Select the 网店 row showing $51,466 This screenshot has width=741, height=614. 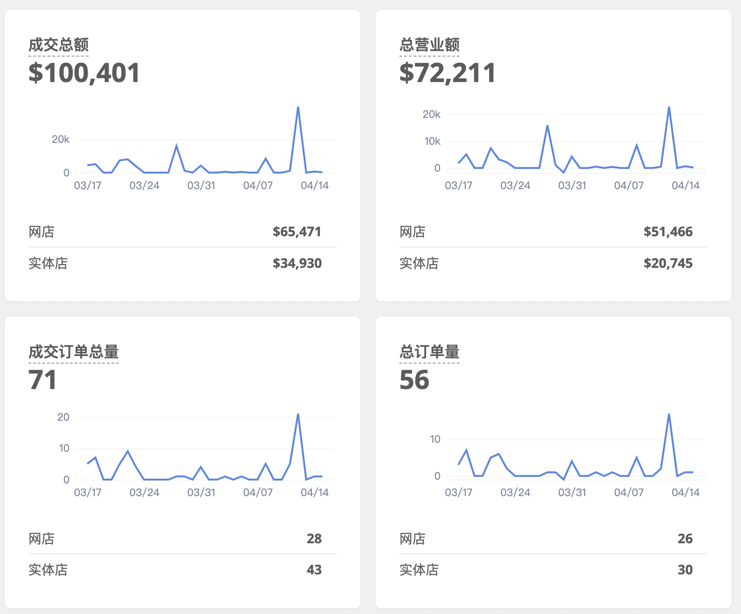click(554, 232)
